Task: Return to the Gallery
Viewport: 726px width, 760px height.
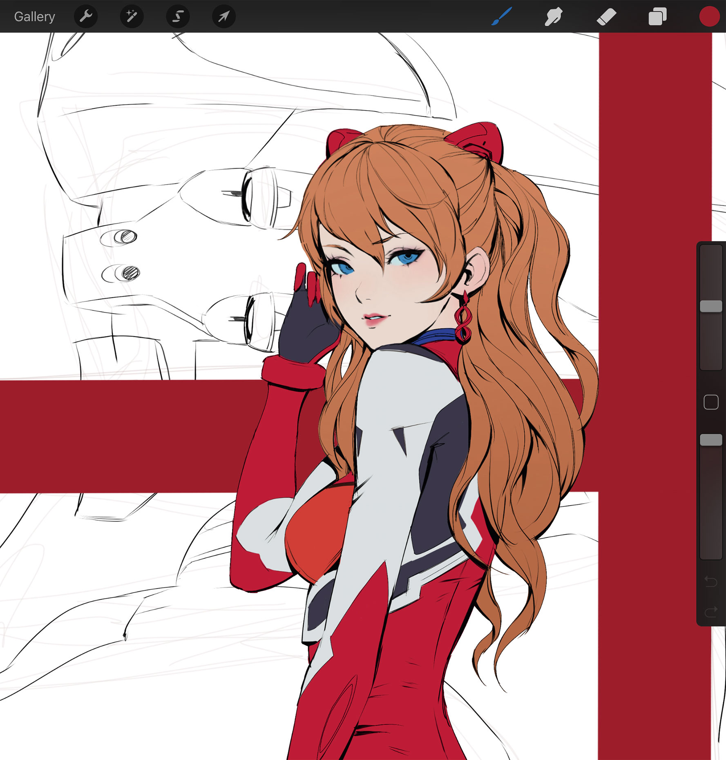Action: [x=34, y=17]
